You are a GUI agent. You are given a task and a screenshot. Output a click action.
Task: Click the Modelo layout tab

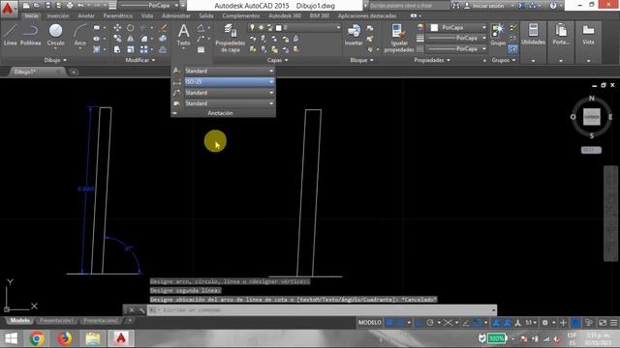19,320
